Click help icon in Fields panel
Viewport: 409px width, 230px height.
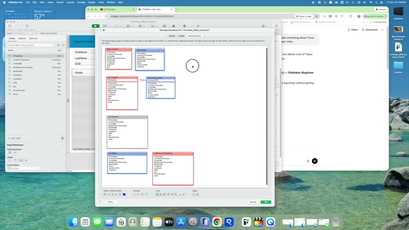pyautogui.click(x=62, y=138)
